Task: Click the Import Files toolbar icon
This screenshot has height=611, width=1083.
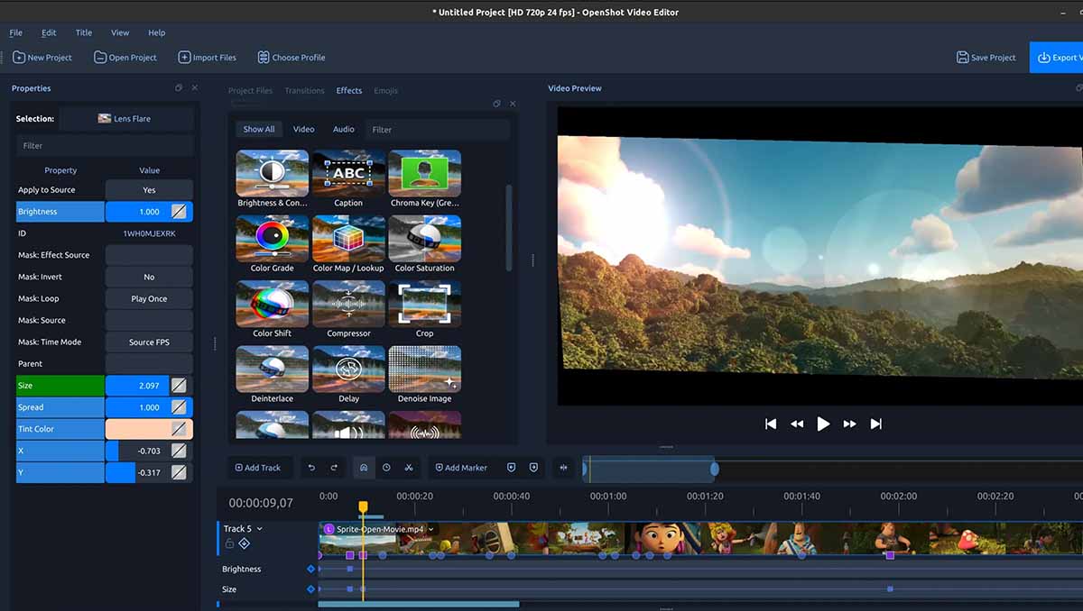Action: [184, 57]
